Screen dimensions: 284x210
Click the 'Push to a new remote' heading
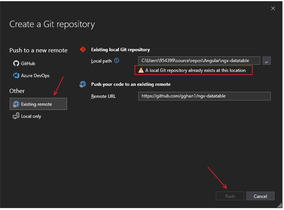tap(38, 50)
